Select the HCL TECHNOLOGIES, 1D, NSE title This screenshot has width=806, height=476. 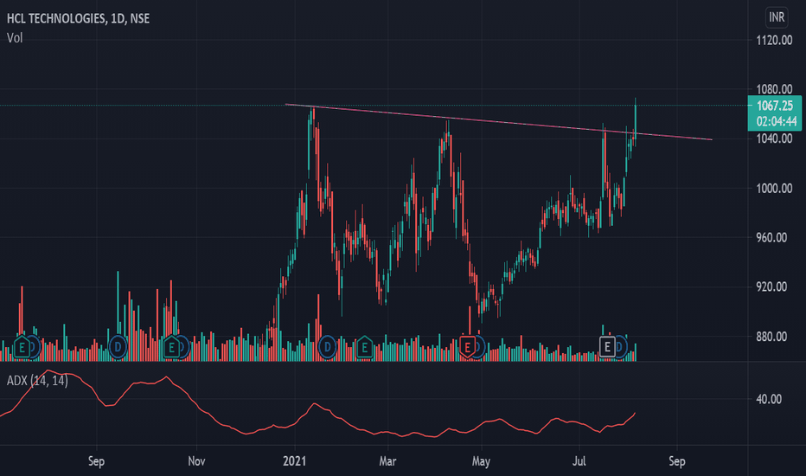(78, 18)
